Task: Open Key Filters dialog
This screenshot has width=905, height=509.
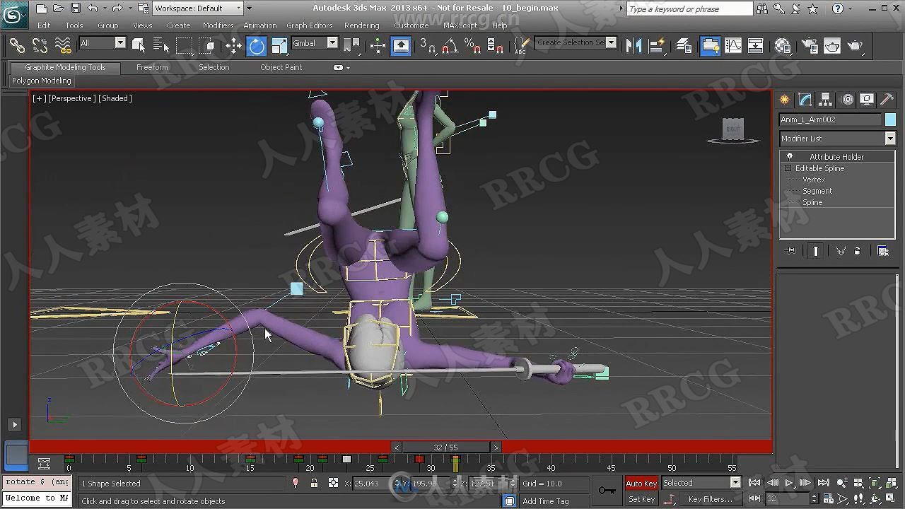Action: (x=710, y=499)
